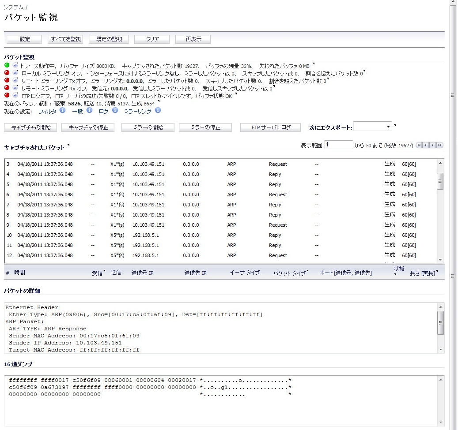Click first hex dump line starting ffffffff

coord(150,381)
